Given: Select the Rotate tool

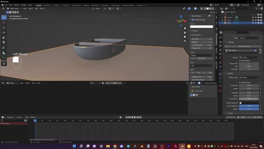Looking at the screenshot, I should tap(4, 33).
